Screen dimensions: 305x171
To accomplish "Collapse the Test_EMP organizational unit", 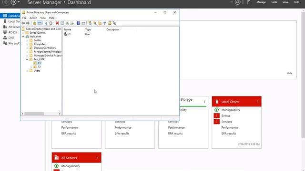I will [27, 59].
